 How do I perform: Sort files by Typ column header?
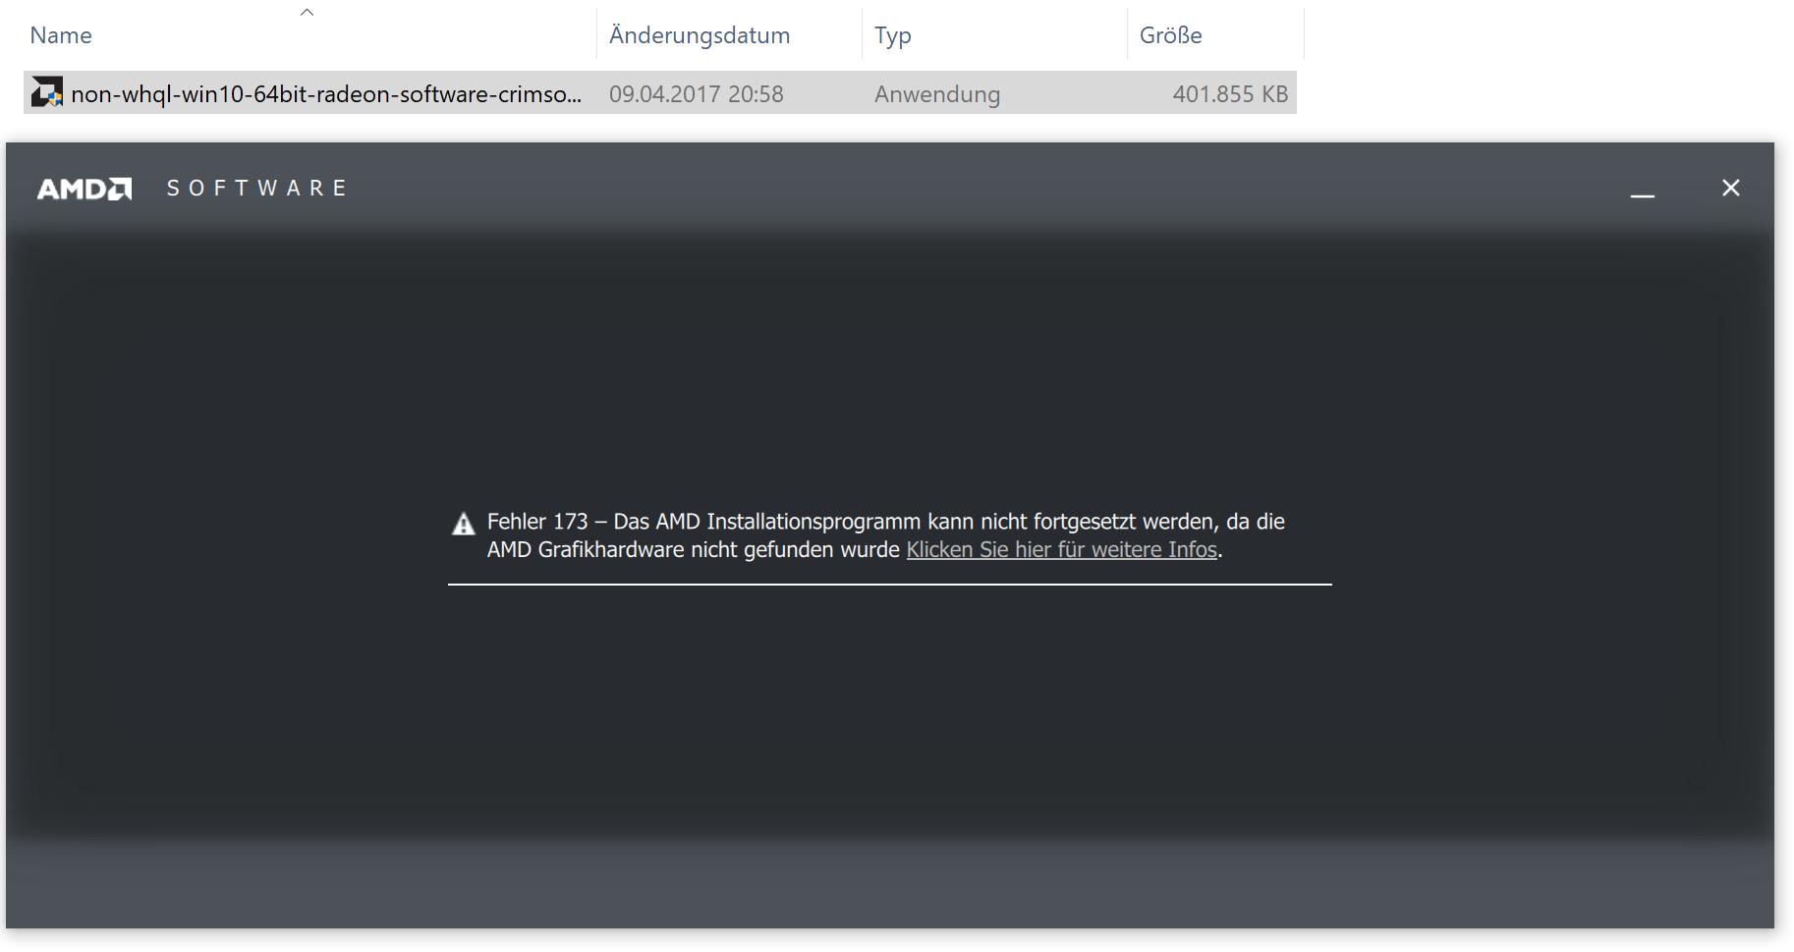tap(893, 36)
